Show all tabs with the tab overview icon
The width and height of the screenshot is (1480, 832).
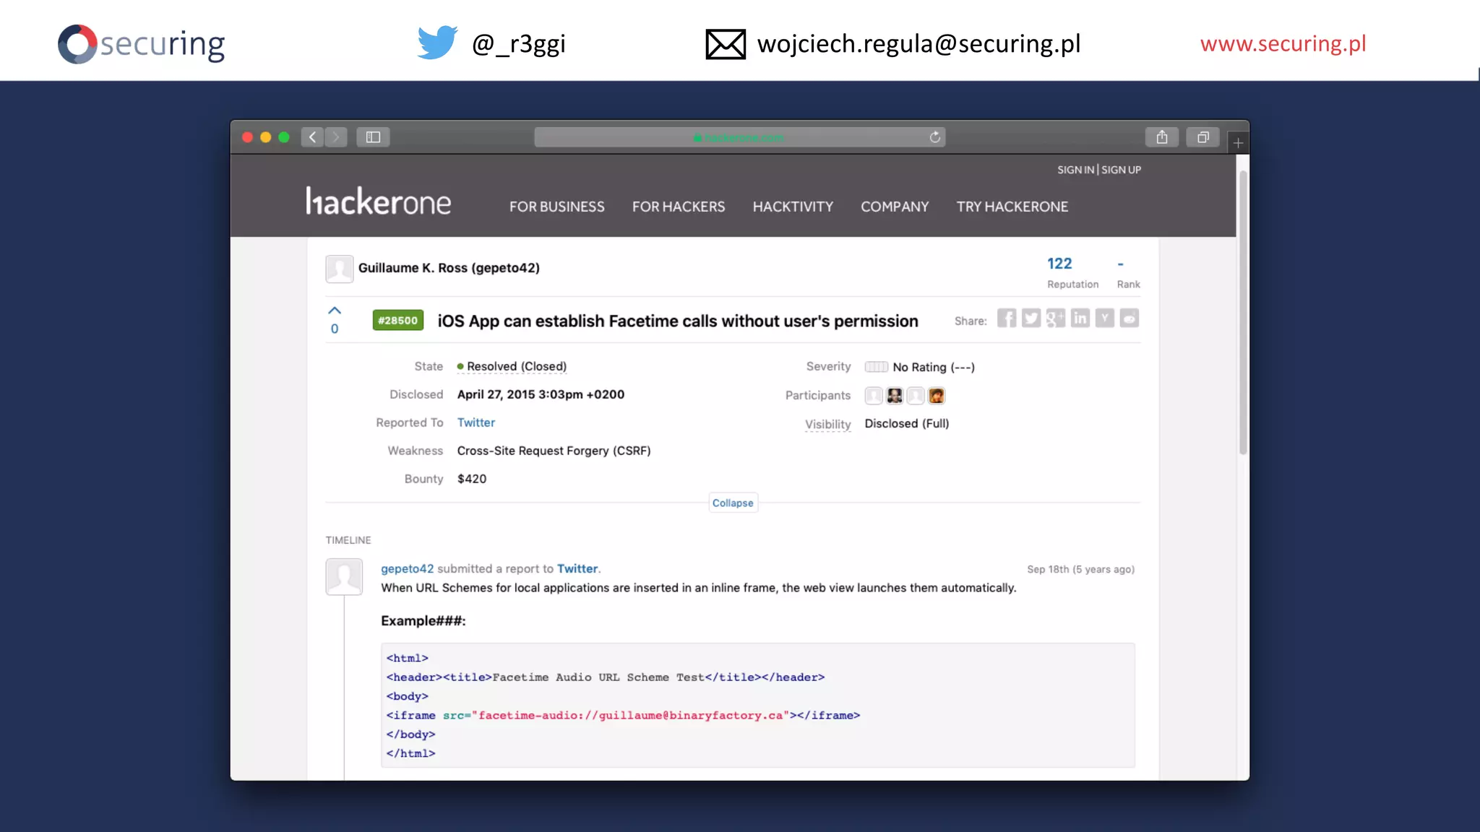pyautogui.click(x=1203, y=137)
